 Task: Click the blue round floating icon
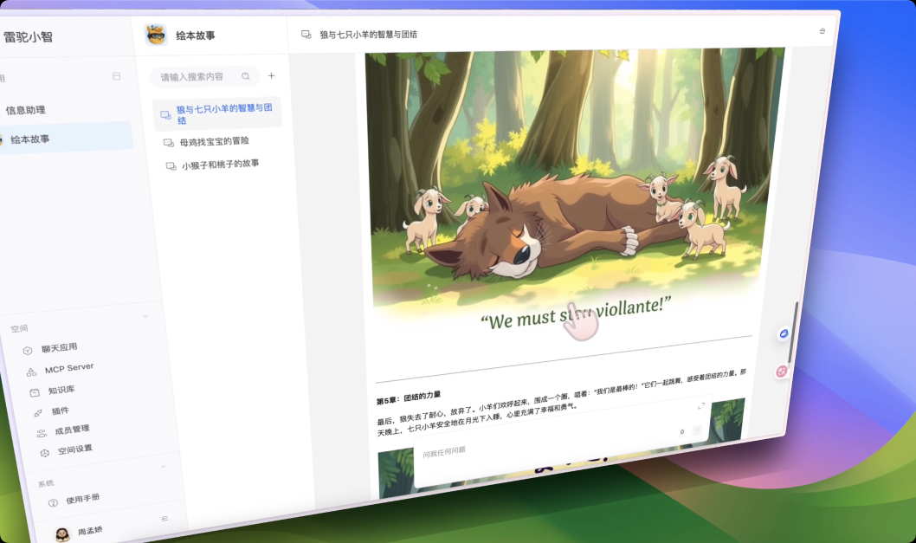784,333
